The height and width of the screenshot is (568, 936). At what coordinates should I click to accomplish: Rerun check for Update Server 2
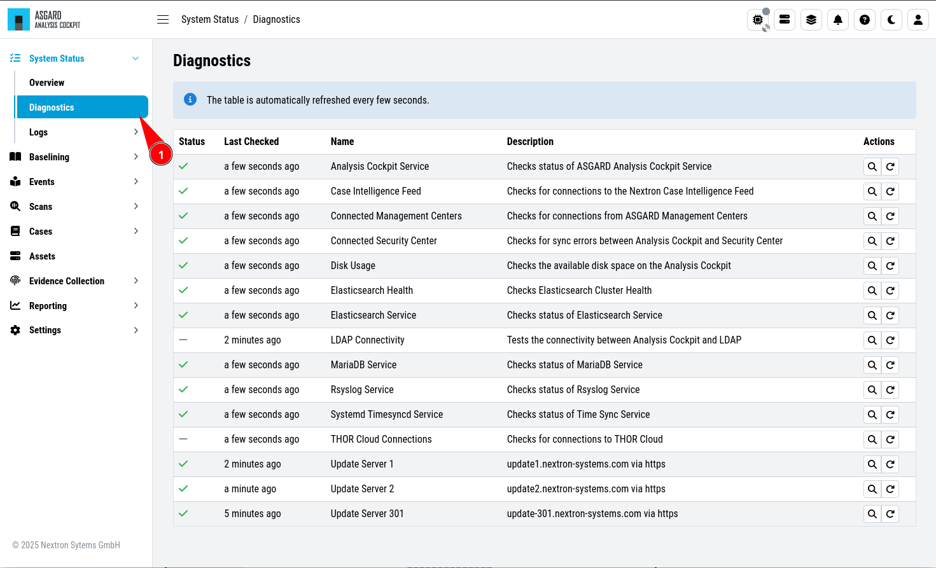[890, 489]
